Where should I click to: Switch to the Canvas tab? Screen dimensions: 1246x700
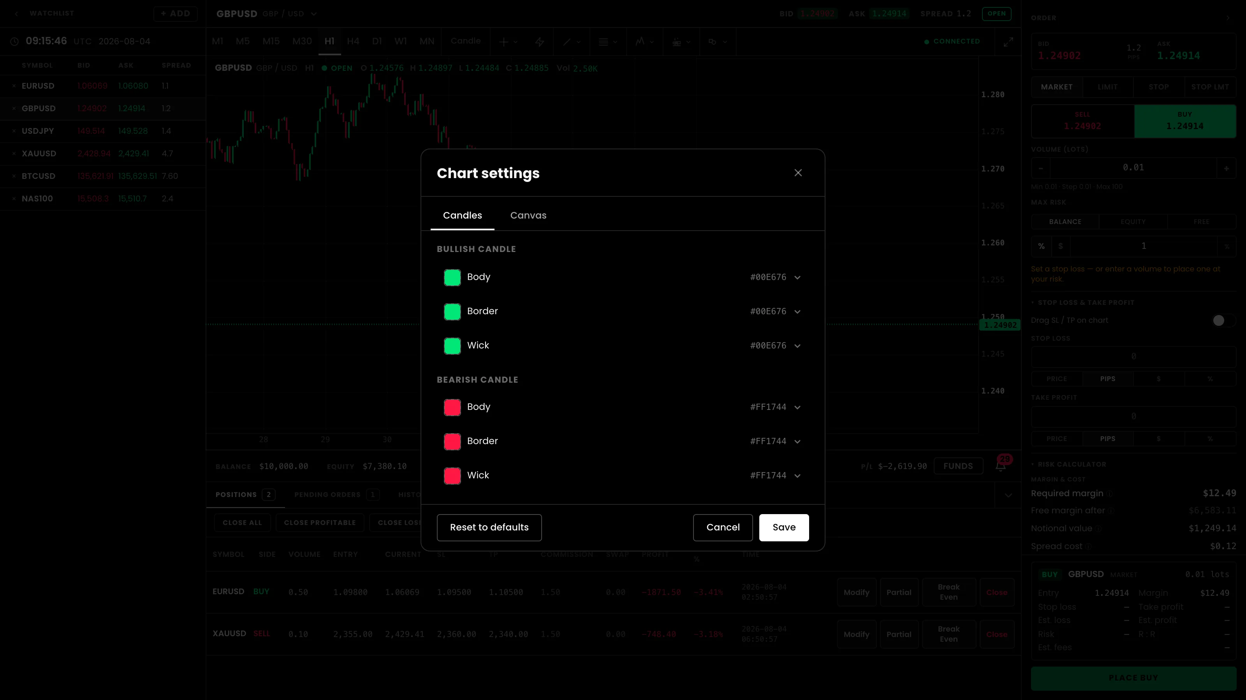coord(528,215)
